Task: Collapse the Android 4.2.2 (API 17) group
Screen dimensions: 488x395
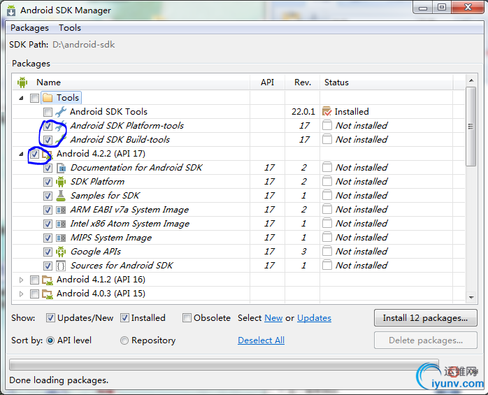Action: (x=21, y=154)
